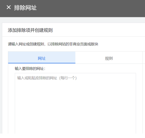Dismiss the dialog using the X icon
This screenshot has height=138, width=145.
pyautogui.click(x=9, y=7)
